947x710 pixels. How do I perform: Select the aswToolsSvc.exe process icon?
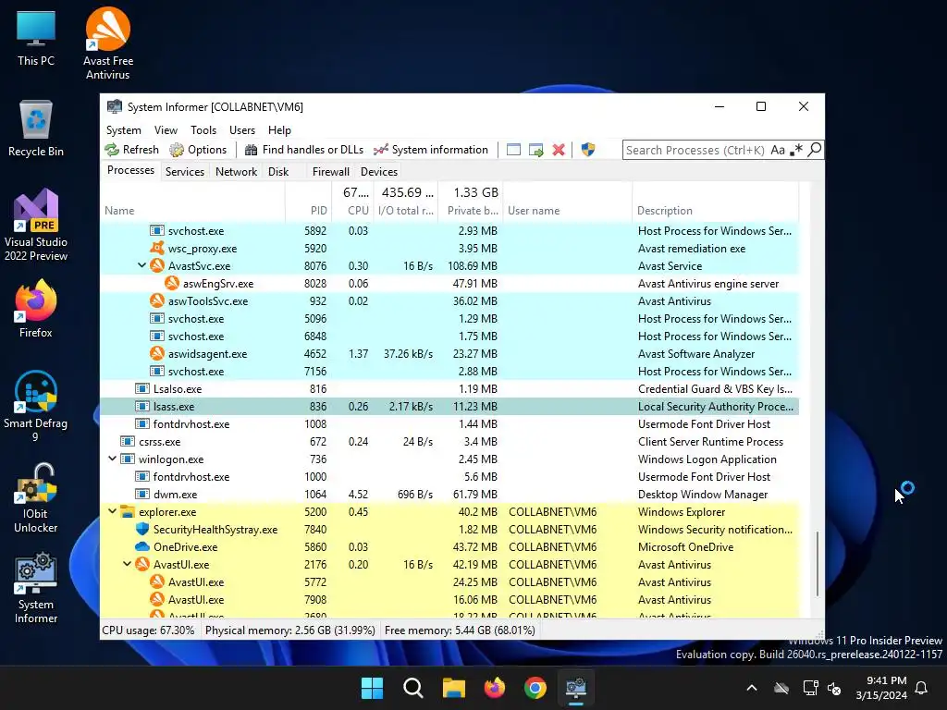coord(157,300)
